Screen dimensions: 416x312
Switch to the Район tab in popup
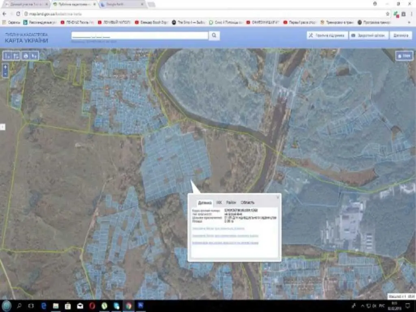click(x=231, y=202)
